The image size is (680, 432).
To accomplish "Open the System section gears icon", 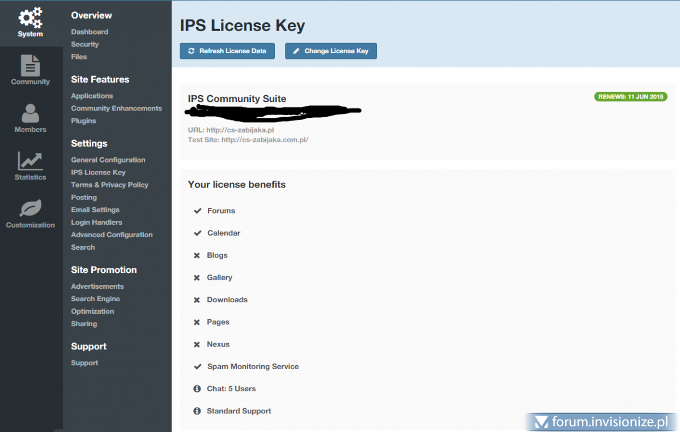I will (30, 18).
